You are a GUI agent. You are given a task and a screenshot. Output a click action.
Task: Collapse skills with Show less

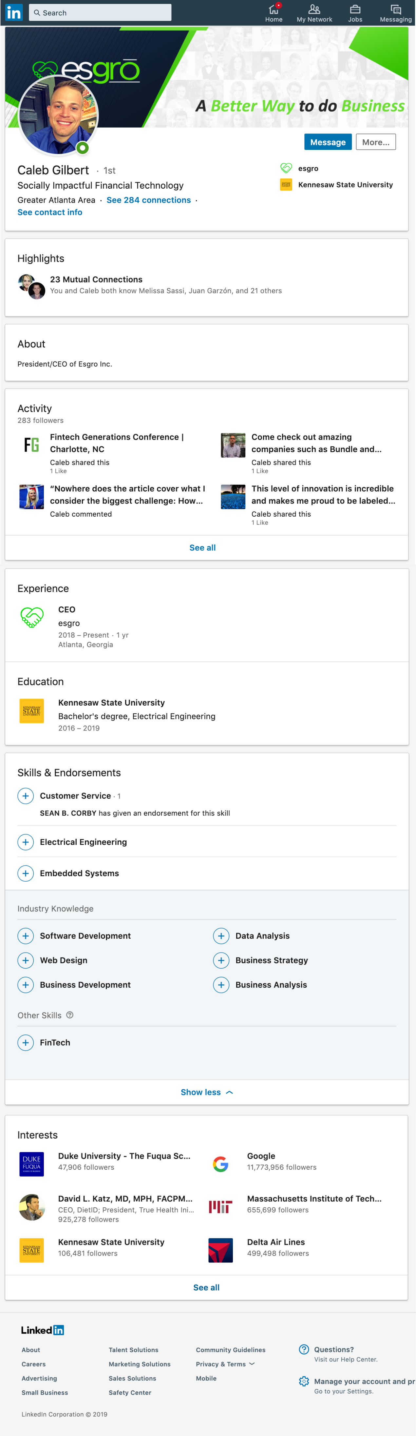207,1092
